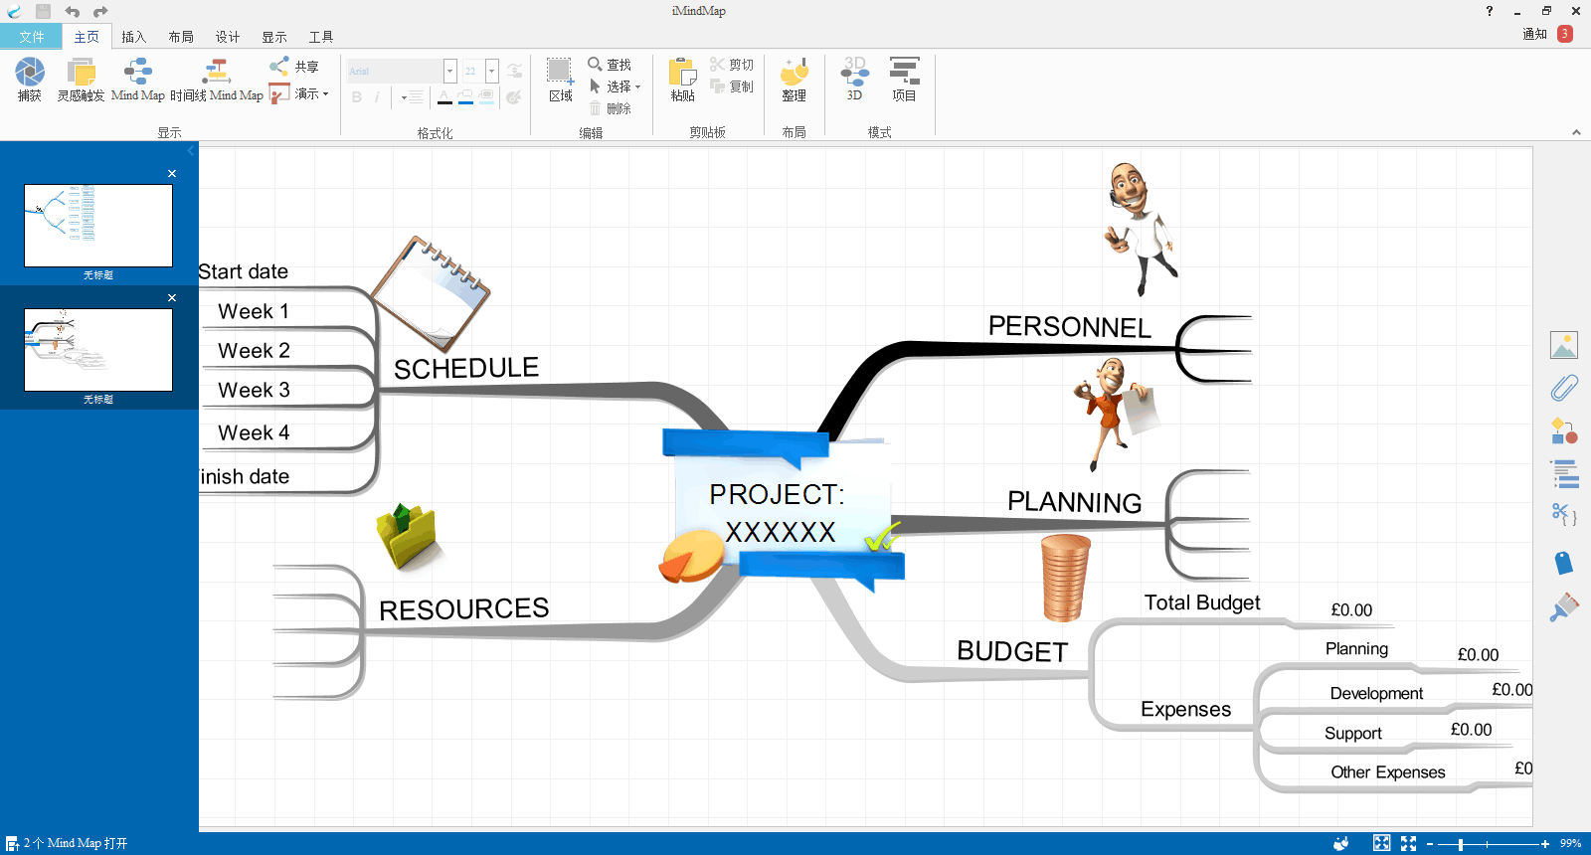Open the tag label sidebar icon
Screen dimensions: 1591x855
1564,563
